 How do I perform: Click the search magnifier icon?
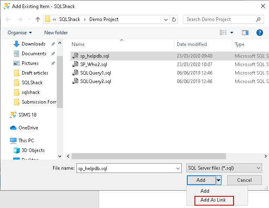point(259,19)
